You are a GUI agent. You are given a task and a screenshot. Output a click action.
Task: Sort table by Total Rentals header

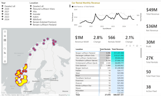[x=105, y=49]
